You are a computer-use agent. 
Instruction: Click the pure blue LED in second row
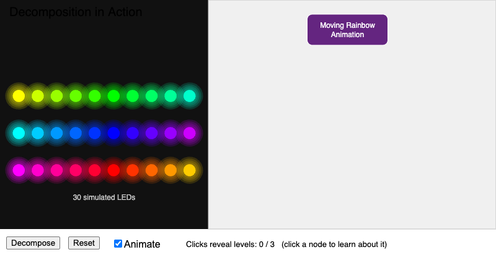[x=113, y=133]
